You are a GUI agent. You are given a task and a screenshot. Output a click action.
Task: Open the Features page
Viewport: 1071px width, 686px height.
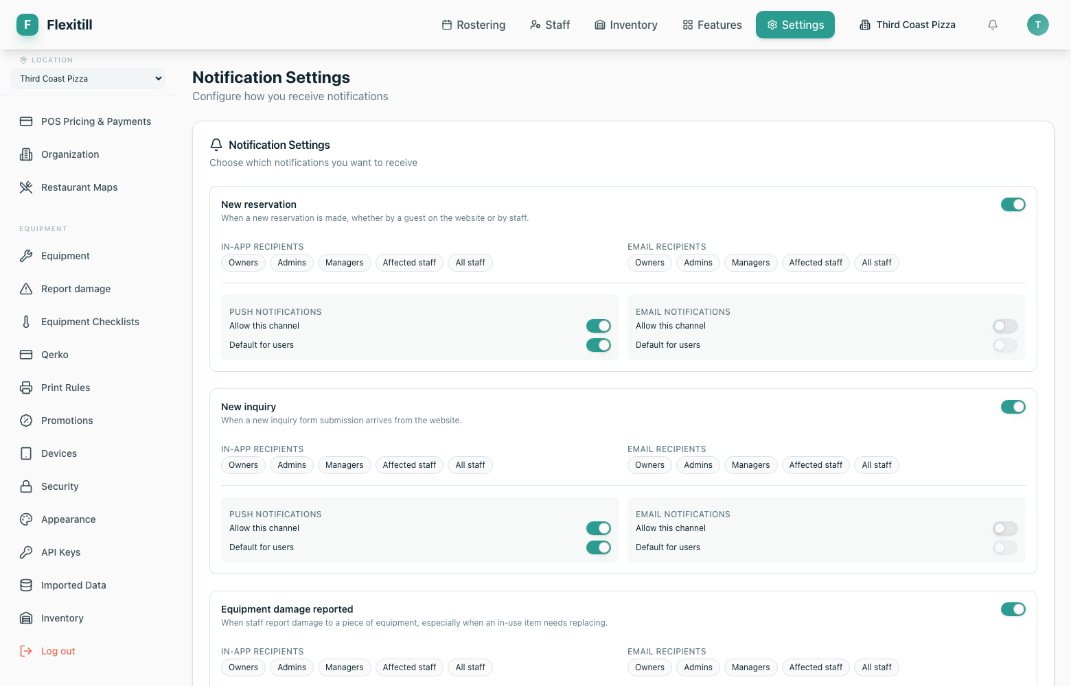[x=712, y=25]
